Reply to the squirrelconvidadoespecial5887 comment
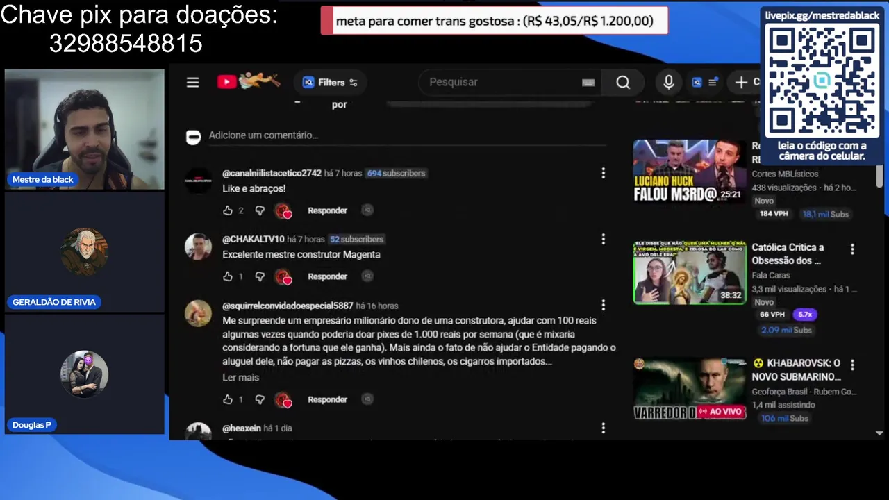Screen dimensions: 889x500 327,399
